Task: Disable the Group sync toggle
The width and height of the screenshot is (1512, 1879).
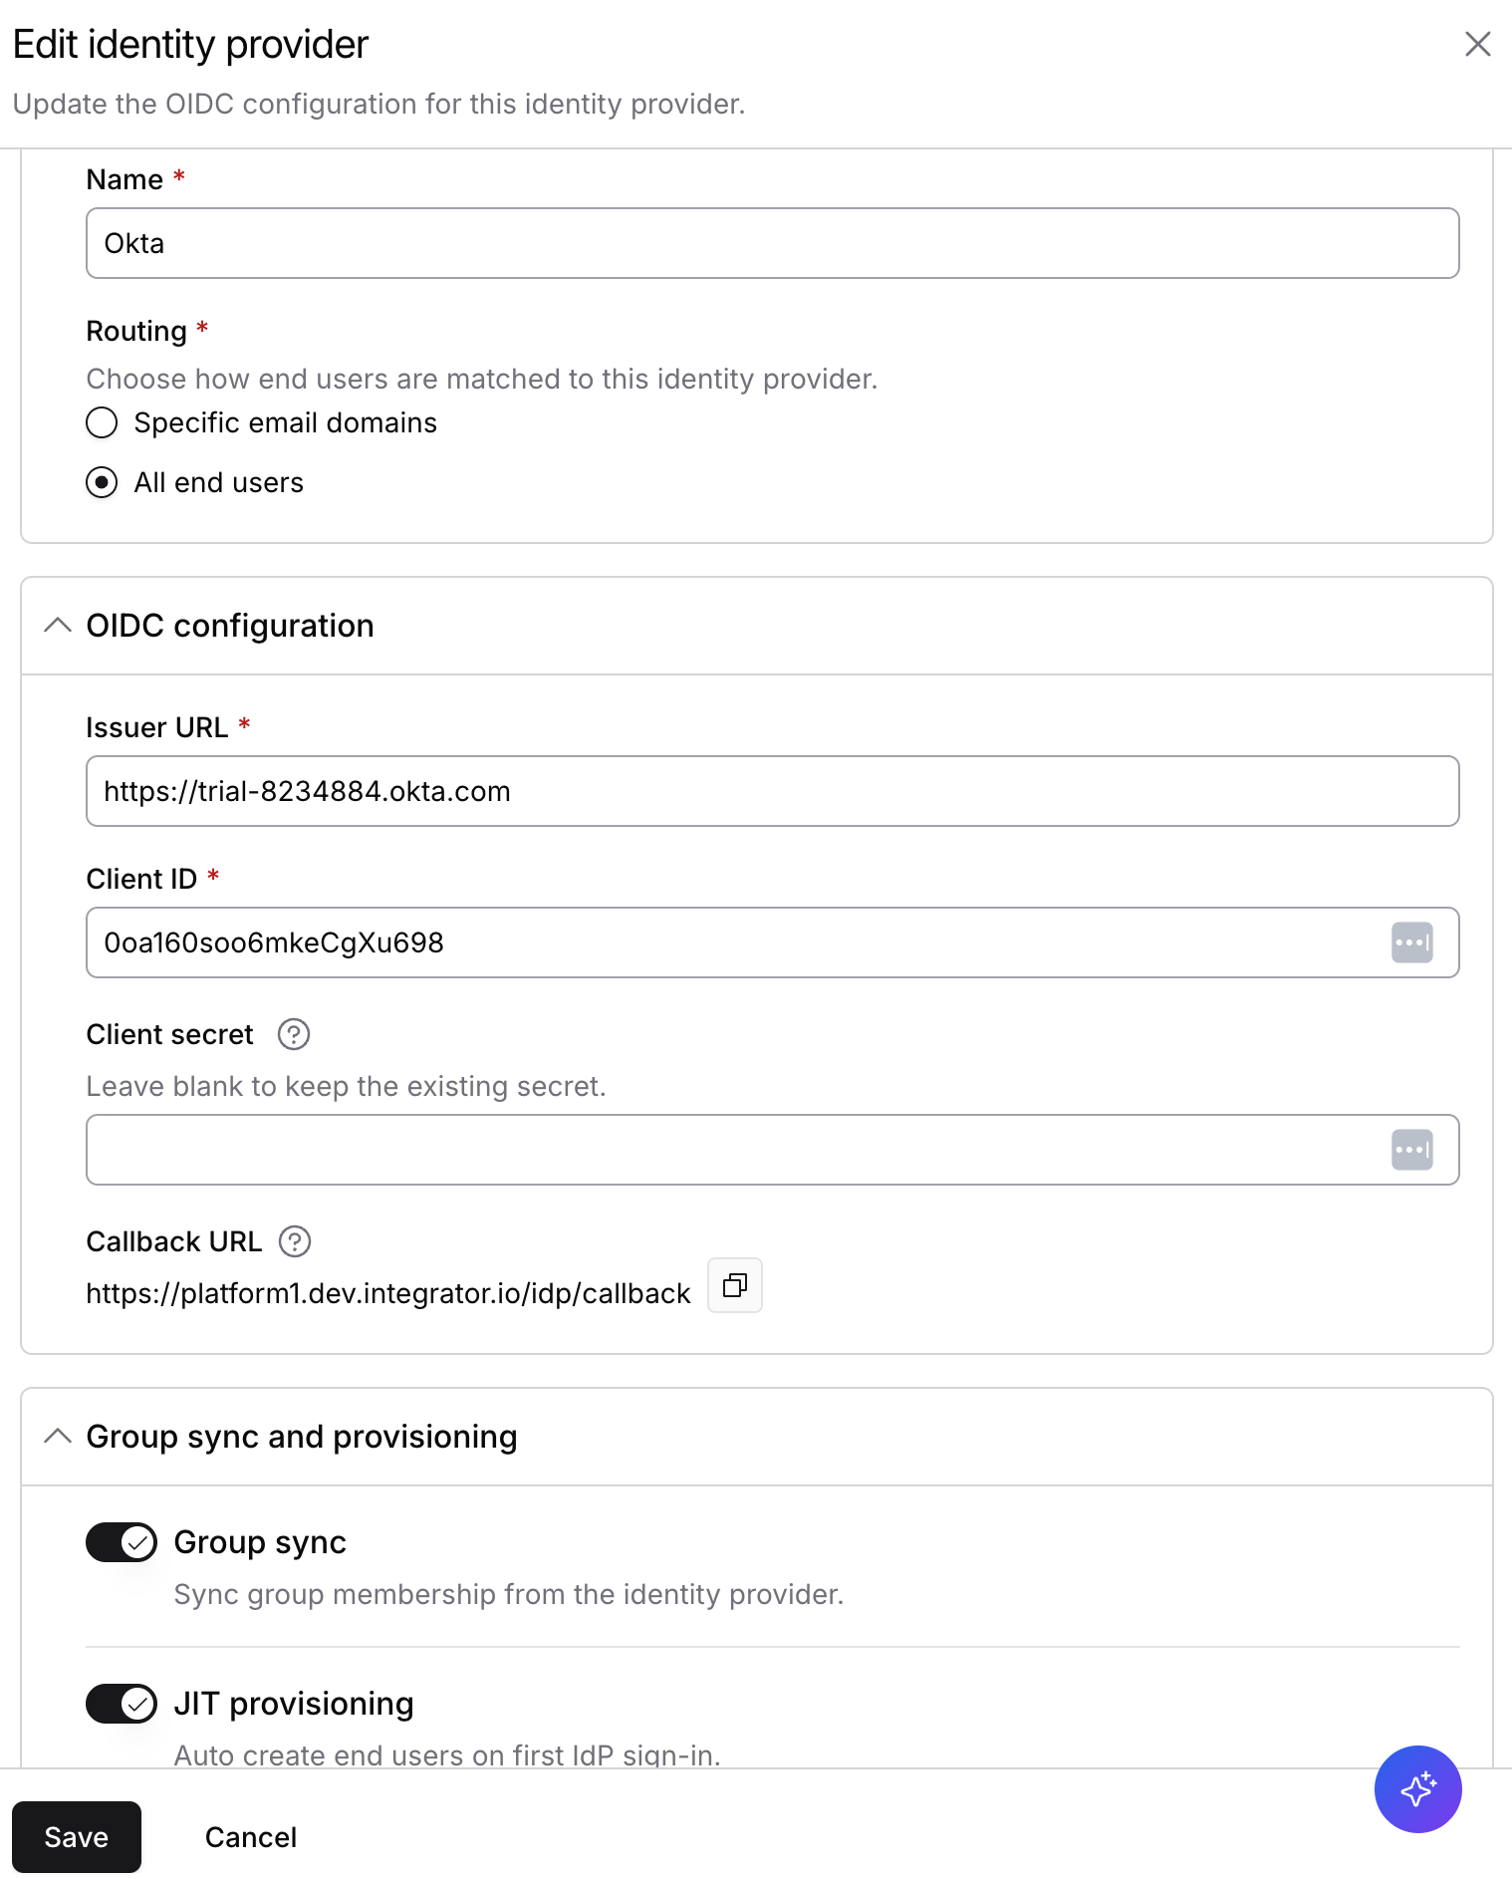Action: [122, 1542]
